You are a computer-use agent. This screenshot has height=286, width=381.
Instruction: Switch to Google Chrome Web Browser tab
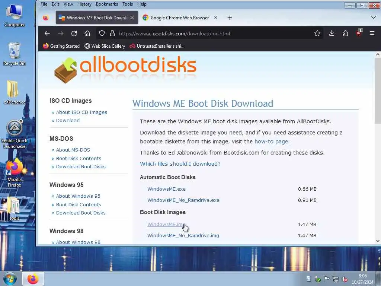pos(180,18)
